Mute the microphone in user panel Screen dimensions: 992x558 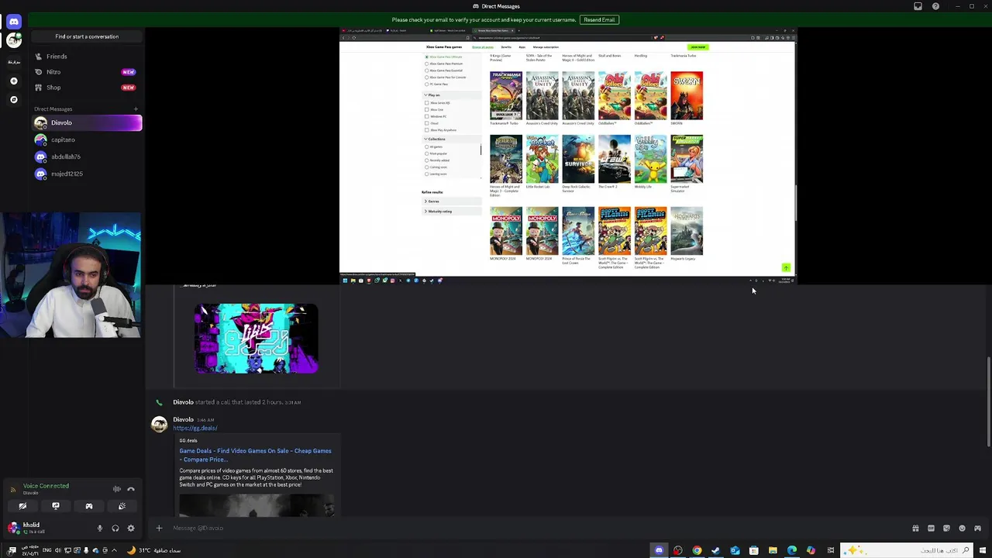pos(99,529)
